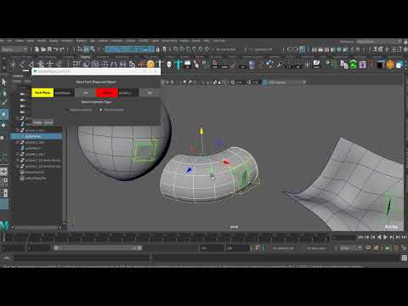Image resolution: width=408 pixels, height=306 pixels.
Task: Click the yellow button in the floating dialog
Action: point(42,93)
